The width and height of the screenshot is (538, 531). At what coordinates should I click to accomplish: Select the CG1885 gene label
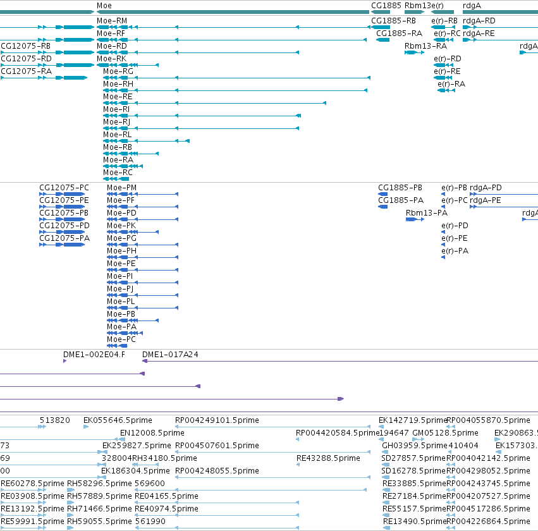click(386, 6)
